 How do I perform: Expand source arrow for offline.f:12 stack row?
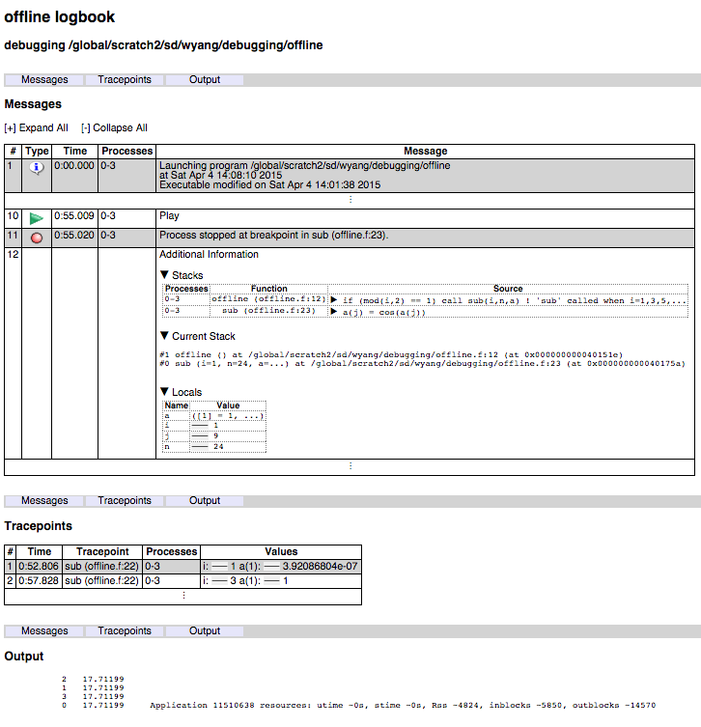click(x=335, y=300)
